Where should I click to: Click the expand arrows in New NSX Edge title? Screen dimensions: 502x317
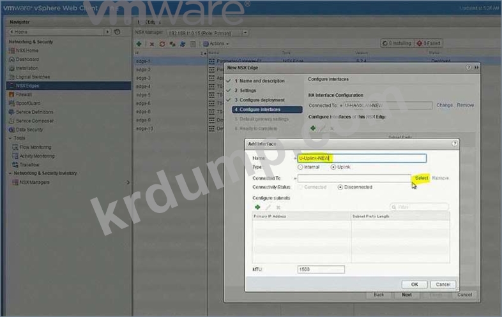point(476,68)
